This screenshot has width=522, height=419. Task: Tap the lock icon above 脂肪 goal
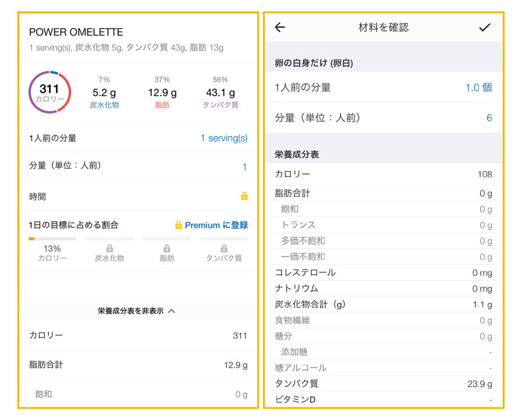[x=167, y=248]
